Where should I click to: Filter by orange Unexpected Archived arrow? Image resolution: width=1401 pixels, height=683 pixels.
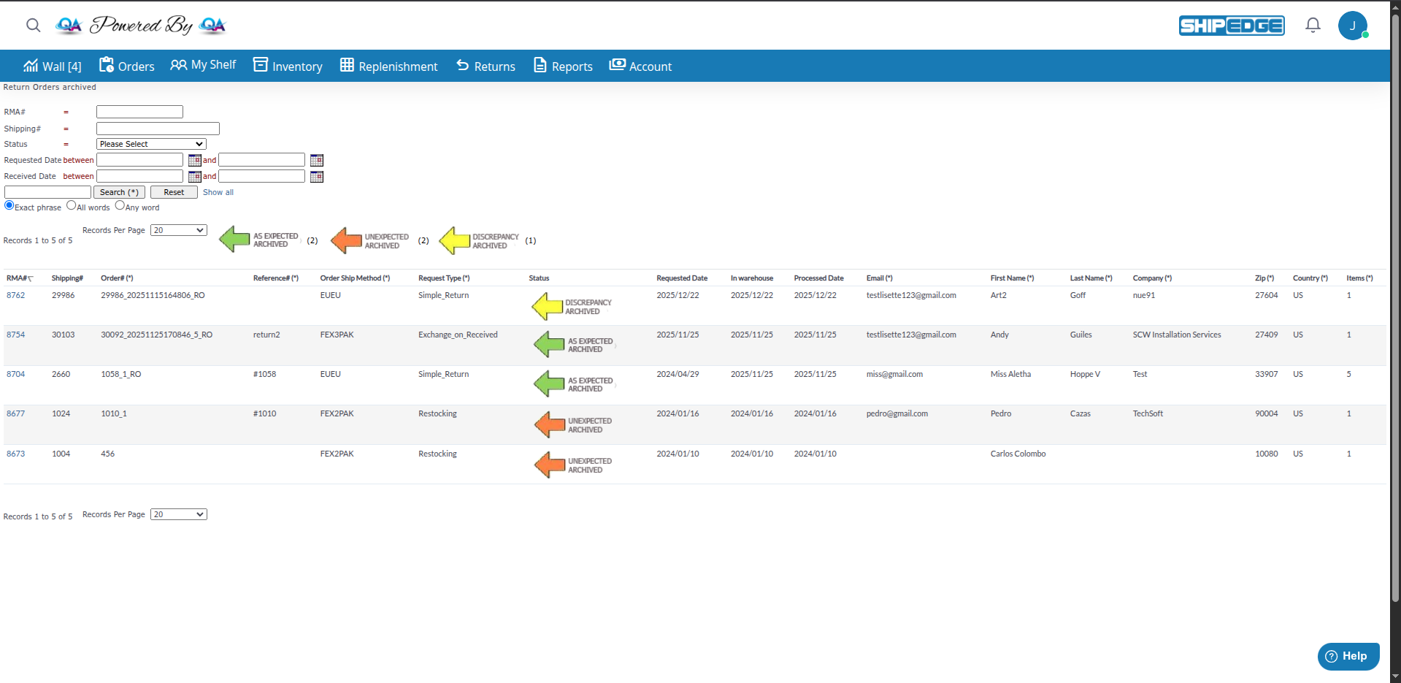click(x=347, y=240)
